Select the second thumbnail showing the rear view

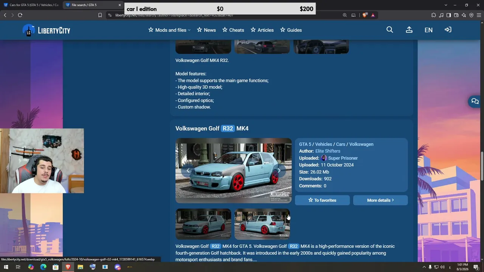tap(262, 224)
